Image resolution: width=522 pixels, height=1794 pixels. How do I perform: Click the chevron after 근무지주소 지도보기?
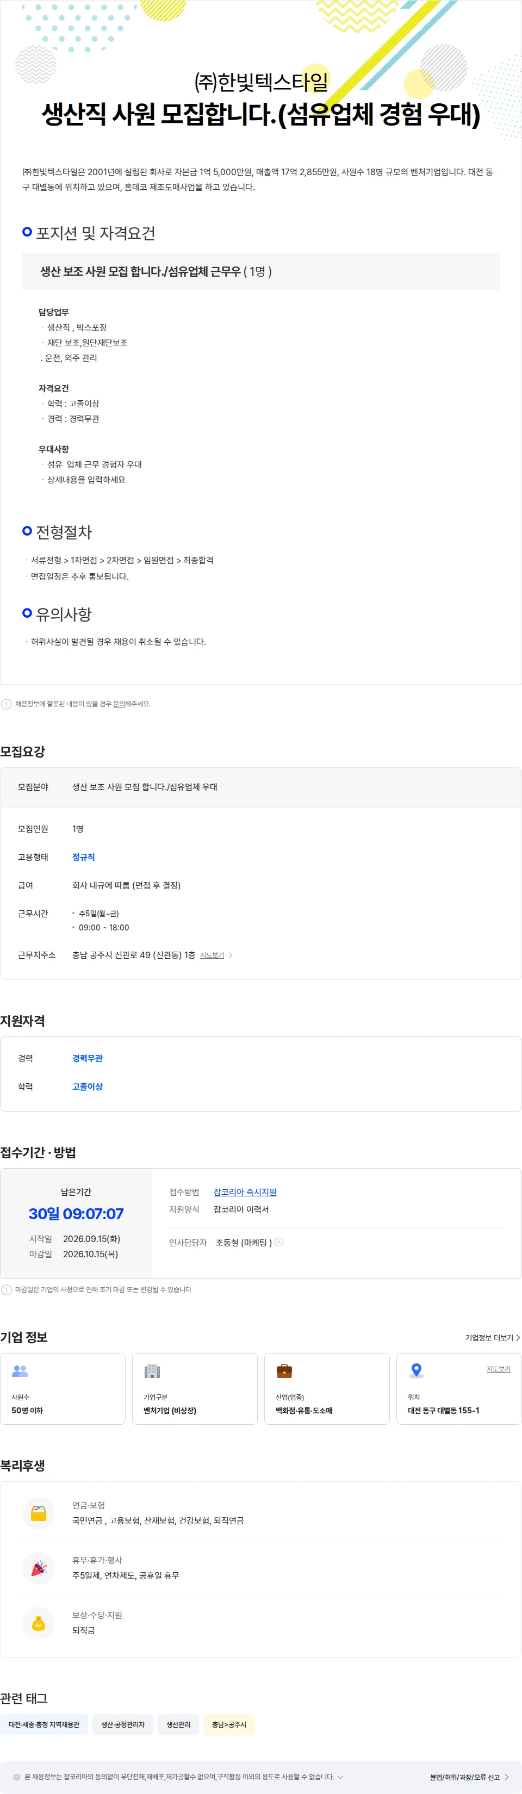[x=231, y=955]
